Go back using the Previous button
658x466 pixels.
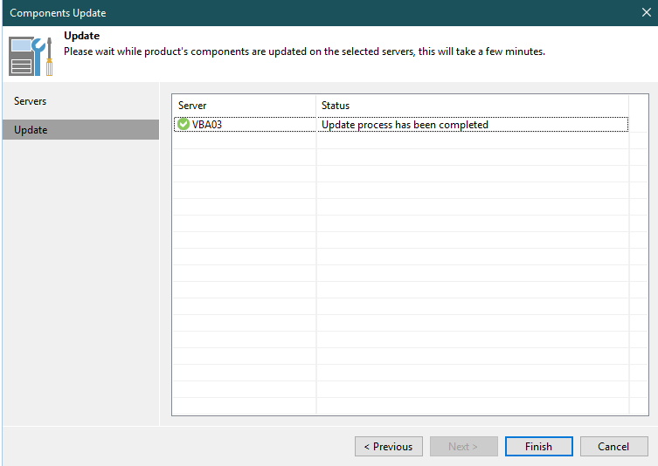coord(389,447)
